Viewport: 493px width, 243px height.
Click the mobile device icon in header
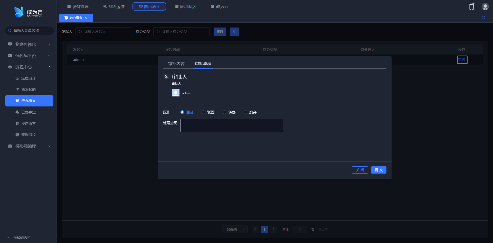[472, 6]
